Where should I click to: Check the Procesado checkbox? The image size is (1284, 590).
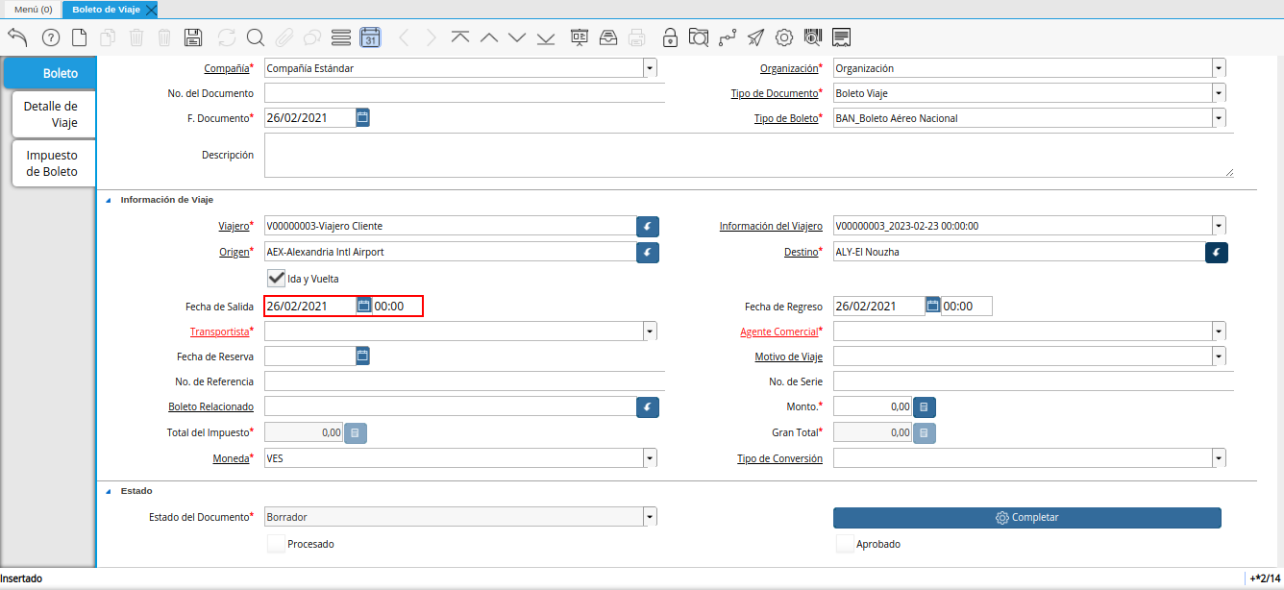276,544
